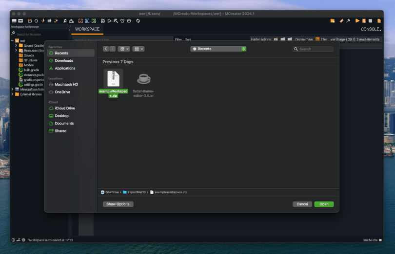This screenshot has height=254, width=395.
Task: Click the structure import icon beside music note
Action: (71, 21)
